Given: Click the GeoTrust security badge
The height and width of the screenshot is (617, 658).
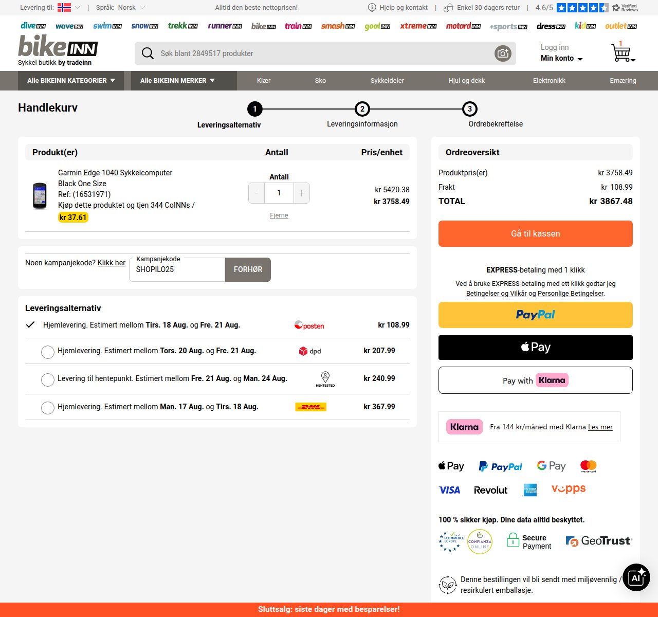Looking at the screenshot, I should pos(599,541).
